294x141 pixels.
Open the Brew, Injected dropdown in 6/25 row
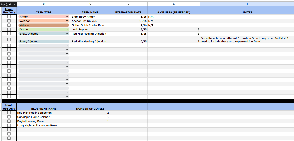tap(67, 34)
